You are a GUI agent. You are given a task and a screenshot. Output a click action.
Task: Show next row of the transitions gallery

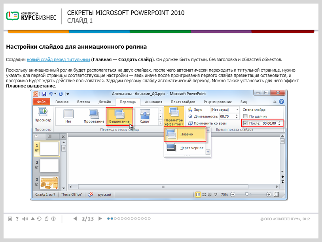(x=160, y=116)
